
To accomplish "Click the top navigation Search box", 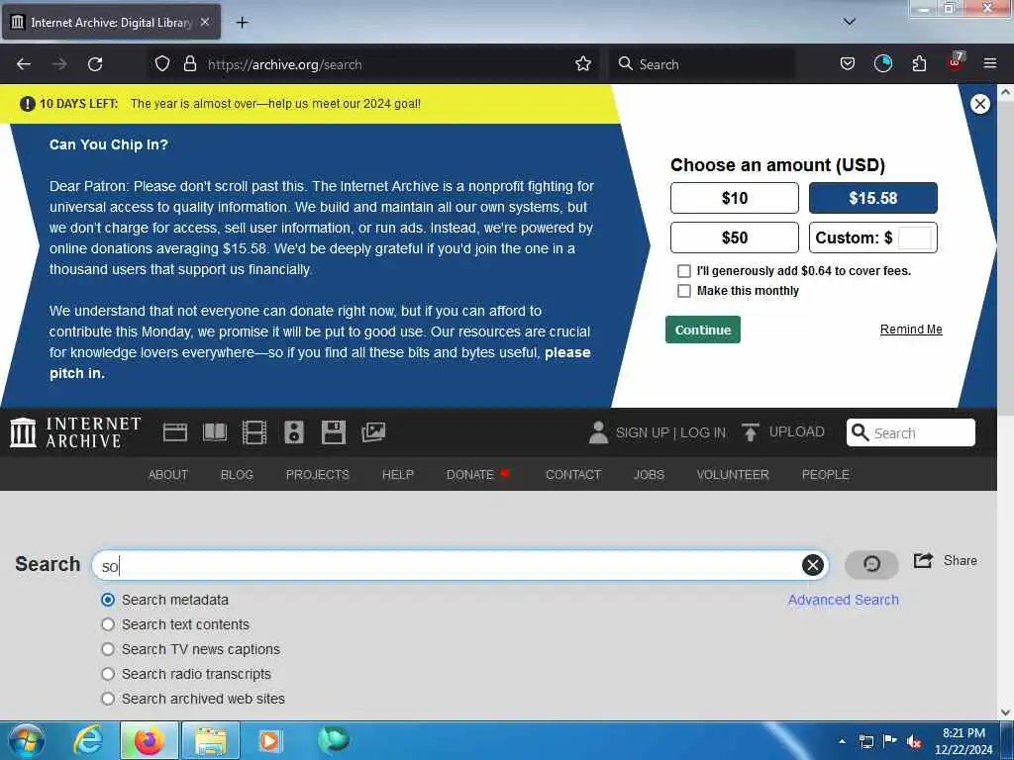I will click(911, 432).
